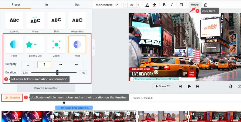
Task: Select the Wipe animation
Action: click(x=77, y=44)
